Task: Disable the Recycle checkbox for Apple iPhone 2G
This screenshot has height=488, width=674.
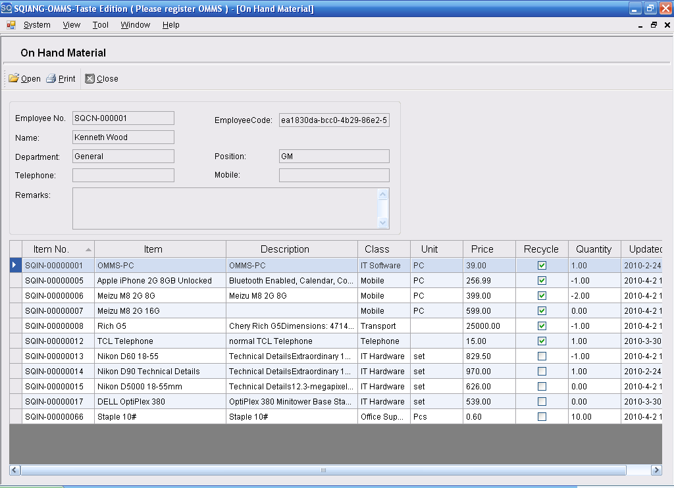Action: click(541, 280)
